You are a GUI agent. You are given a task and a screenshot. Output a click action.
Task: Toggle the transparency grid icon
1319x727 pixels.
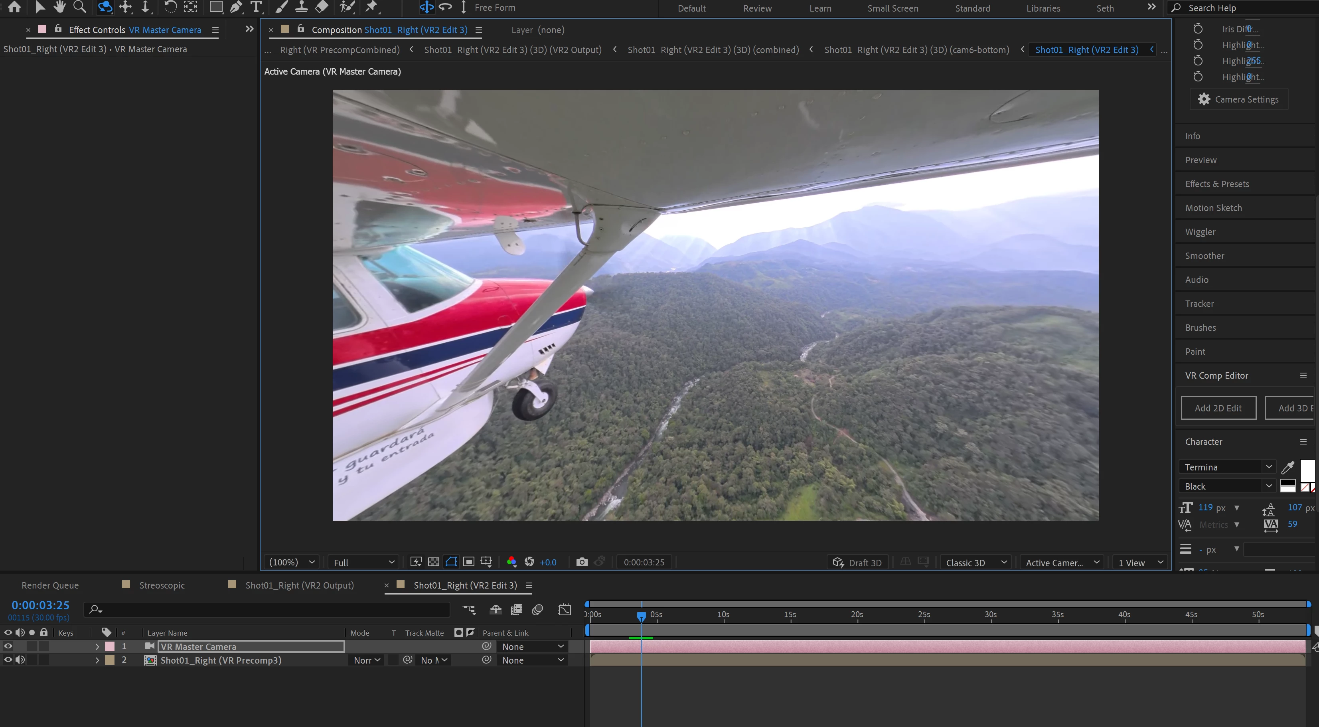433,562
